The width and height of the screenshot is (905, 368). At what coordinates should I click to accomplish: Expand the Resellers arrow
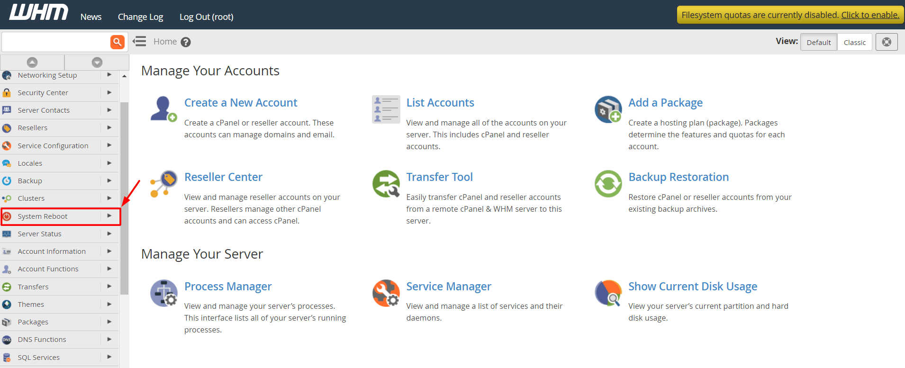click(109, 127)
